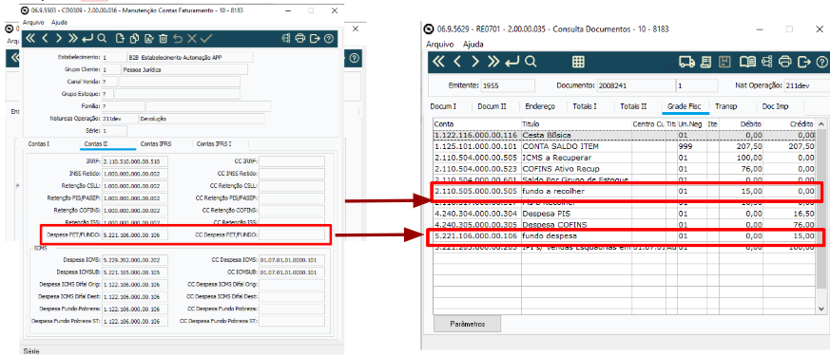
Task: Go to next record in Manutenção Contas window
Action: [x=59, y=38]
